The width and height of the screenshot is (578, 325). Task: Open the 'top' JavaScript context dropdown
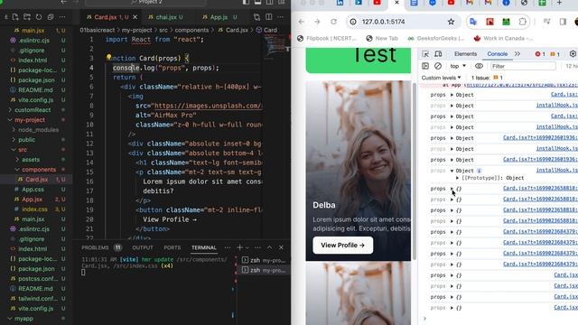coord(458,66)
